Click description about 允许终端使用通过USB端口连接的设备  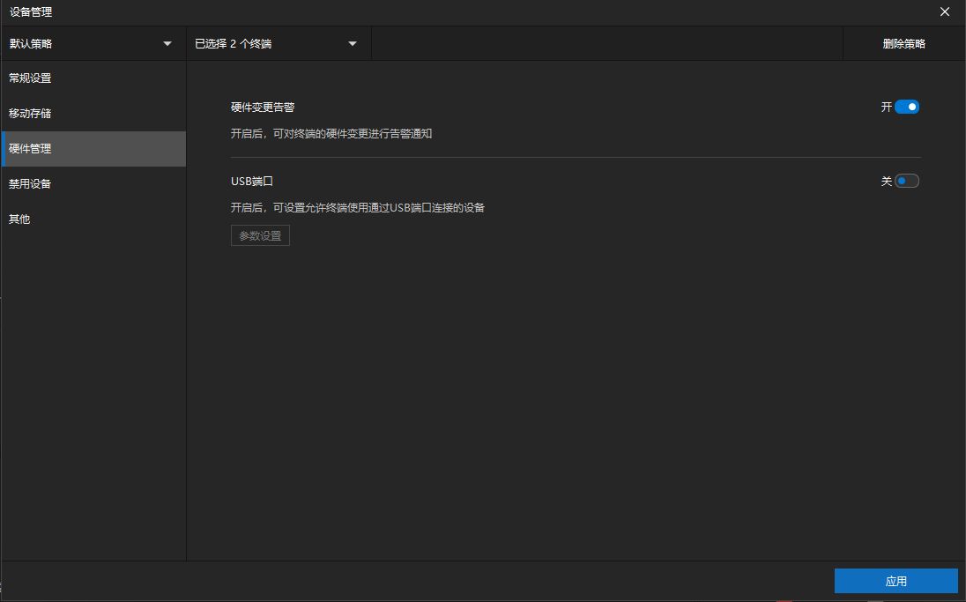point(357,208)
